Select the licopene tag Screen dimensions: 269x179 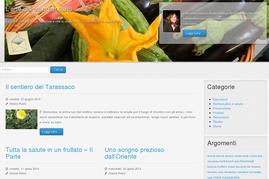[x=256, y=166]
